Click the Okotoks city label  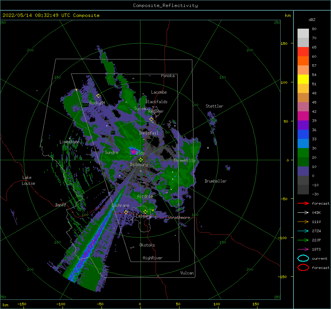(x=147, y=245)
